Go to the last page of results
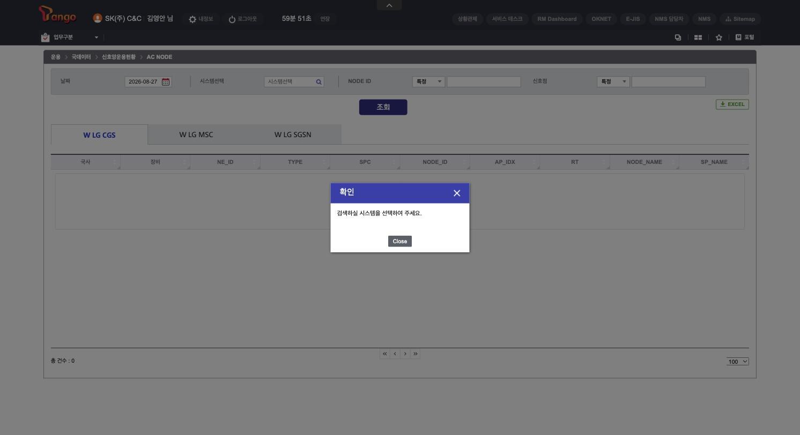This screenshot has width=800, height=435. click(415, 354)
